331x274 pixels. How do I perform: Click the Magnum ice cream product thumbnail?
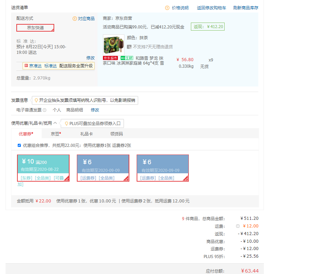pyautogui.click(x=114, y=45)
